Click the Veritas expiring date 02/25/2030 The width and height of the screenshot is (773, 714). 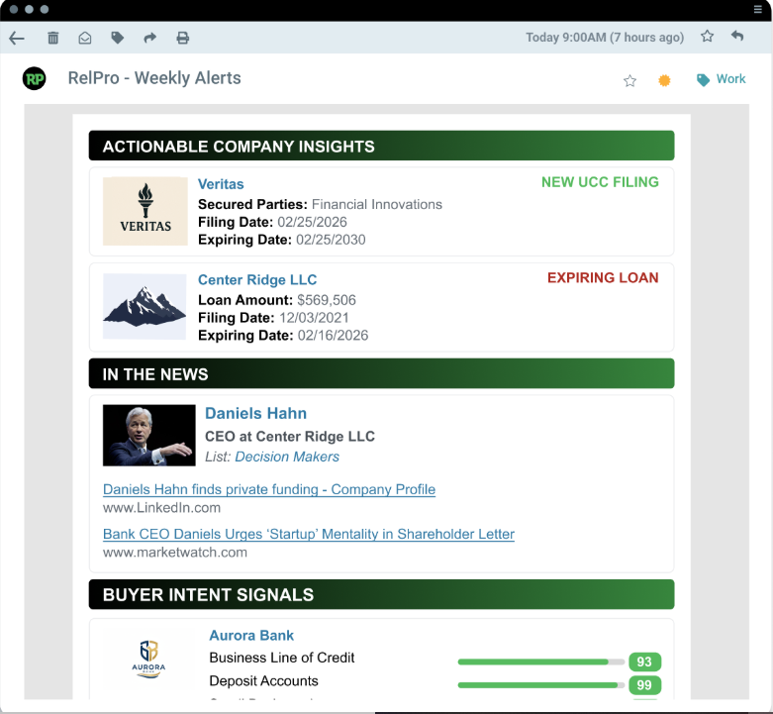pos(331,240)
